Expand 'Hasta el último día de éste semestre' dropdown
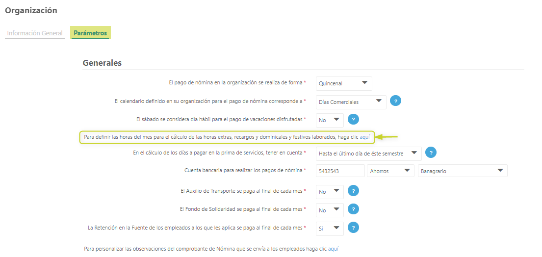542x257 pixels. [368, 153]
